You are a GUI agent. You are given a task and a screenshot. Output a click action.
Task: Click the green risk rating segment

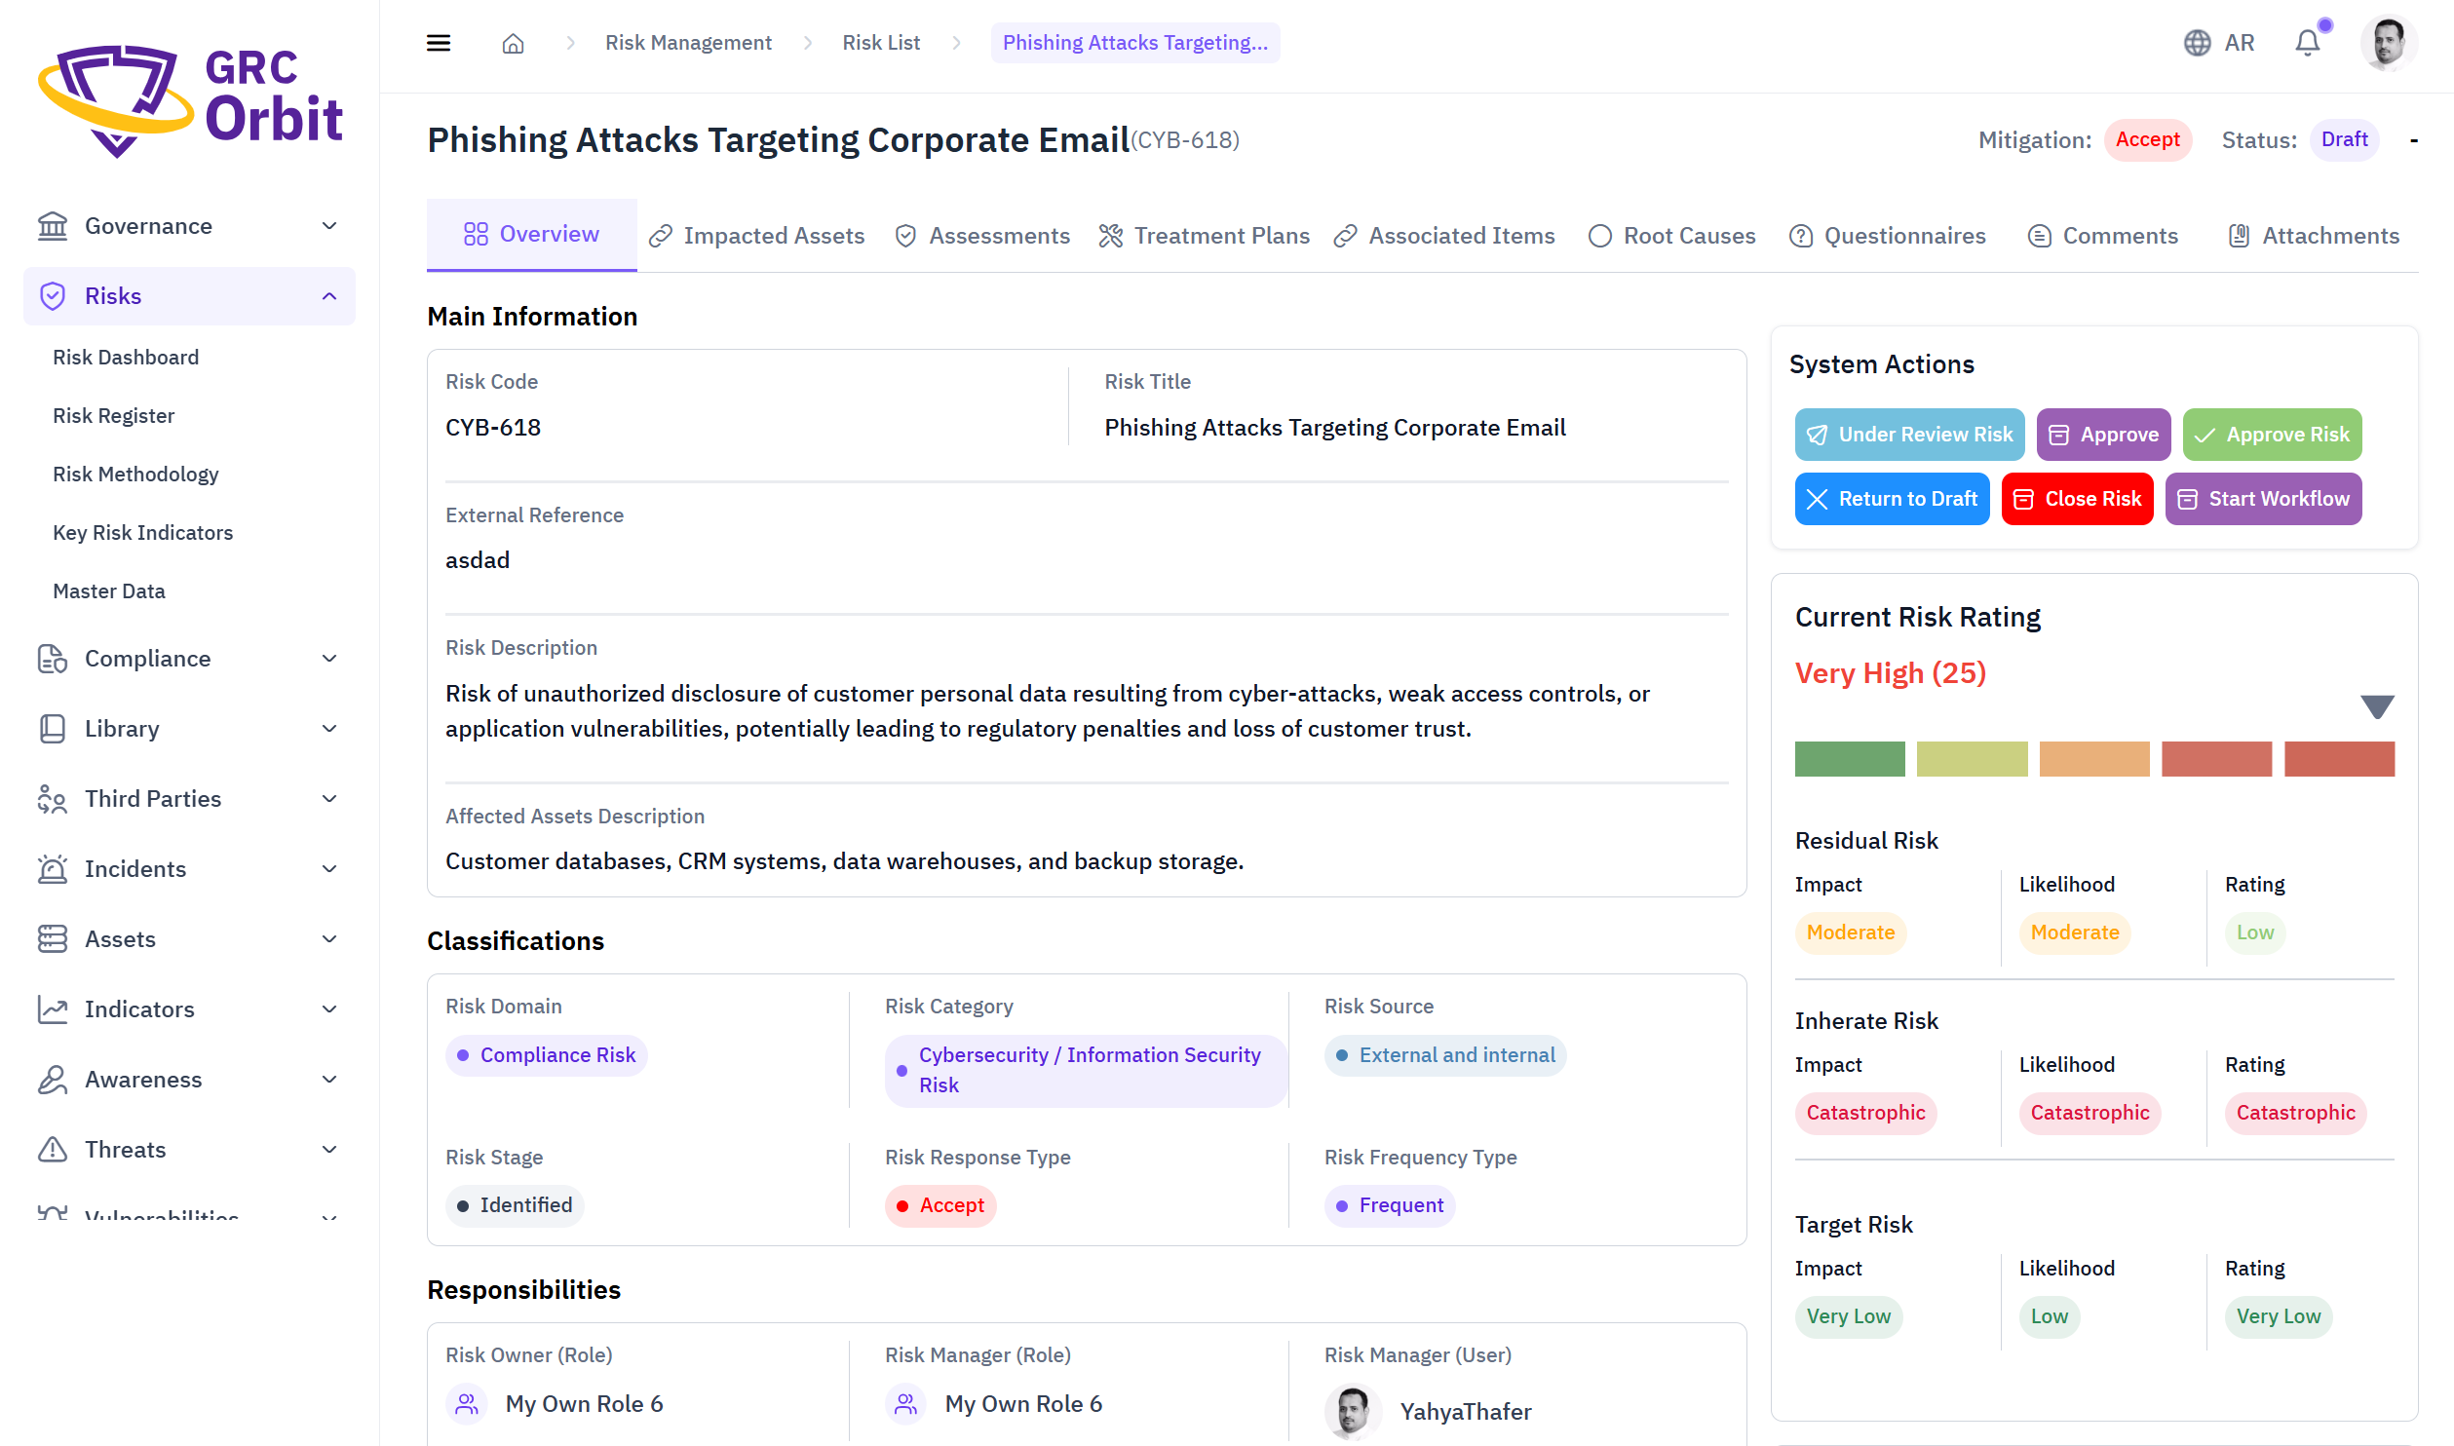click(x=1849, y=759)
